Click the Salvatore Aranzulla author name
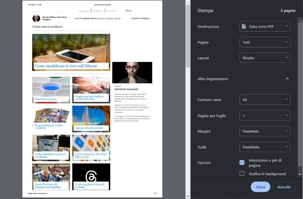This screenshot has width=303, height=199. click(x=126, y=89)
